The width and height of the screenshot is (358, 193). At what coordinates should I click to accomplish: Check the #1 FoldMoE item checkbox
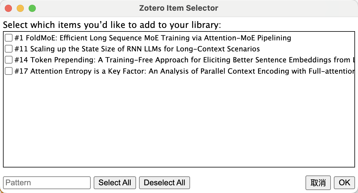click(x=9, y=37)
